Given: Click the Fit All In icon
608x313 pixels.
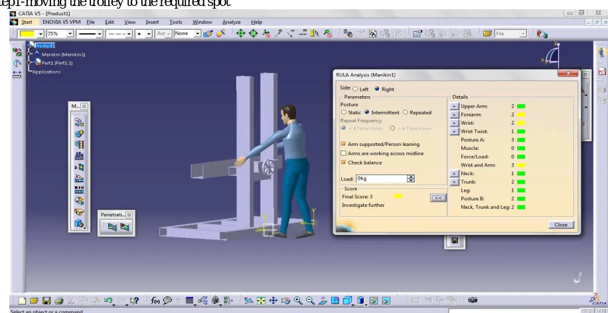Looking at the screenshot, I should coord(261,300).
